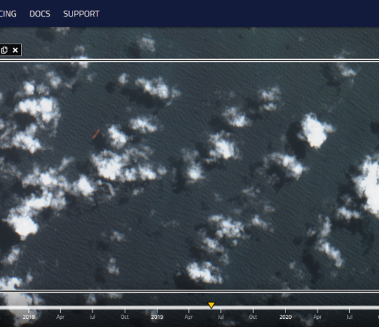Select Apr 2020 on the timeline
The height and width of the screenshot is (327, 379).
point(318,318)
